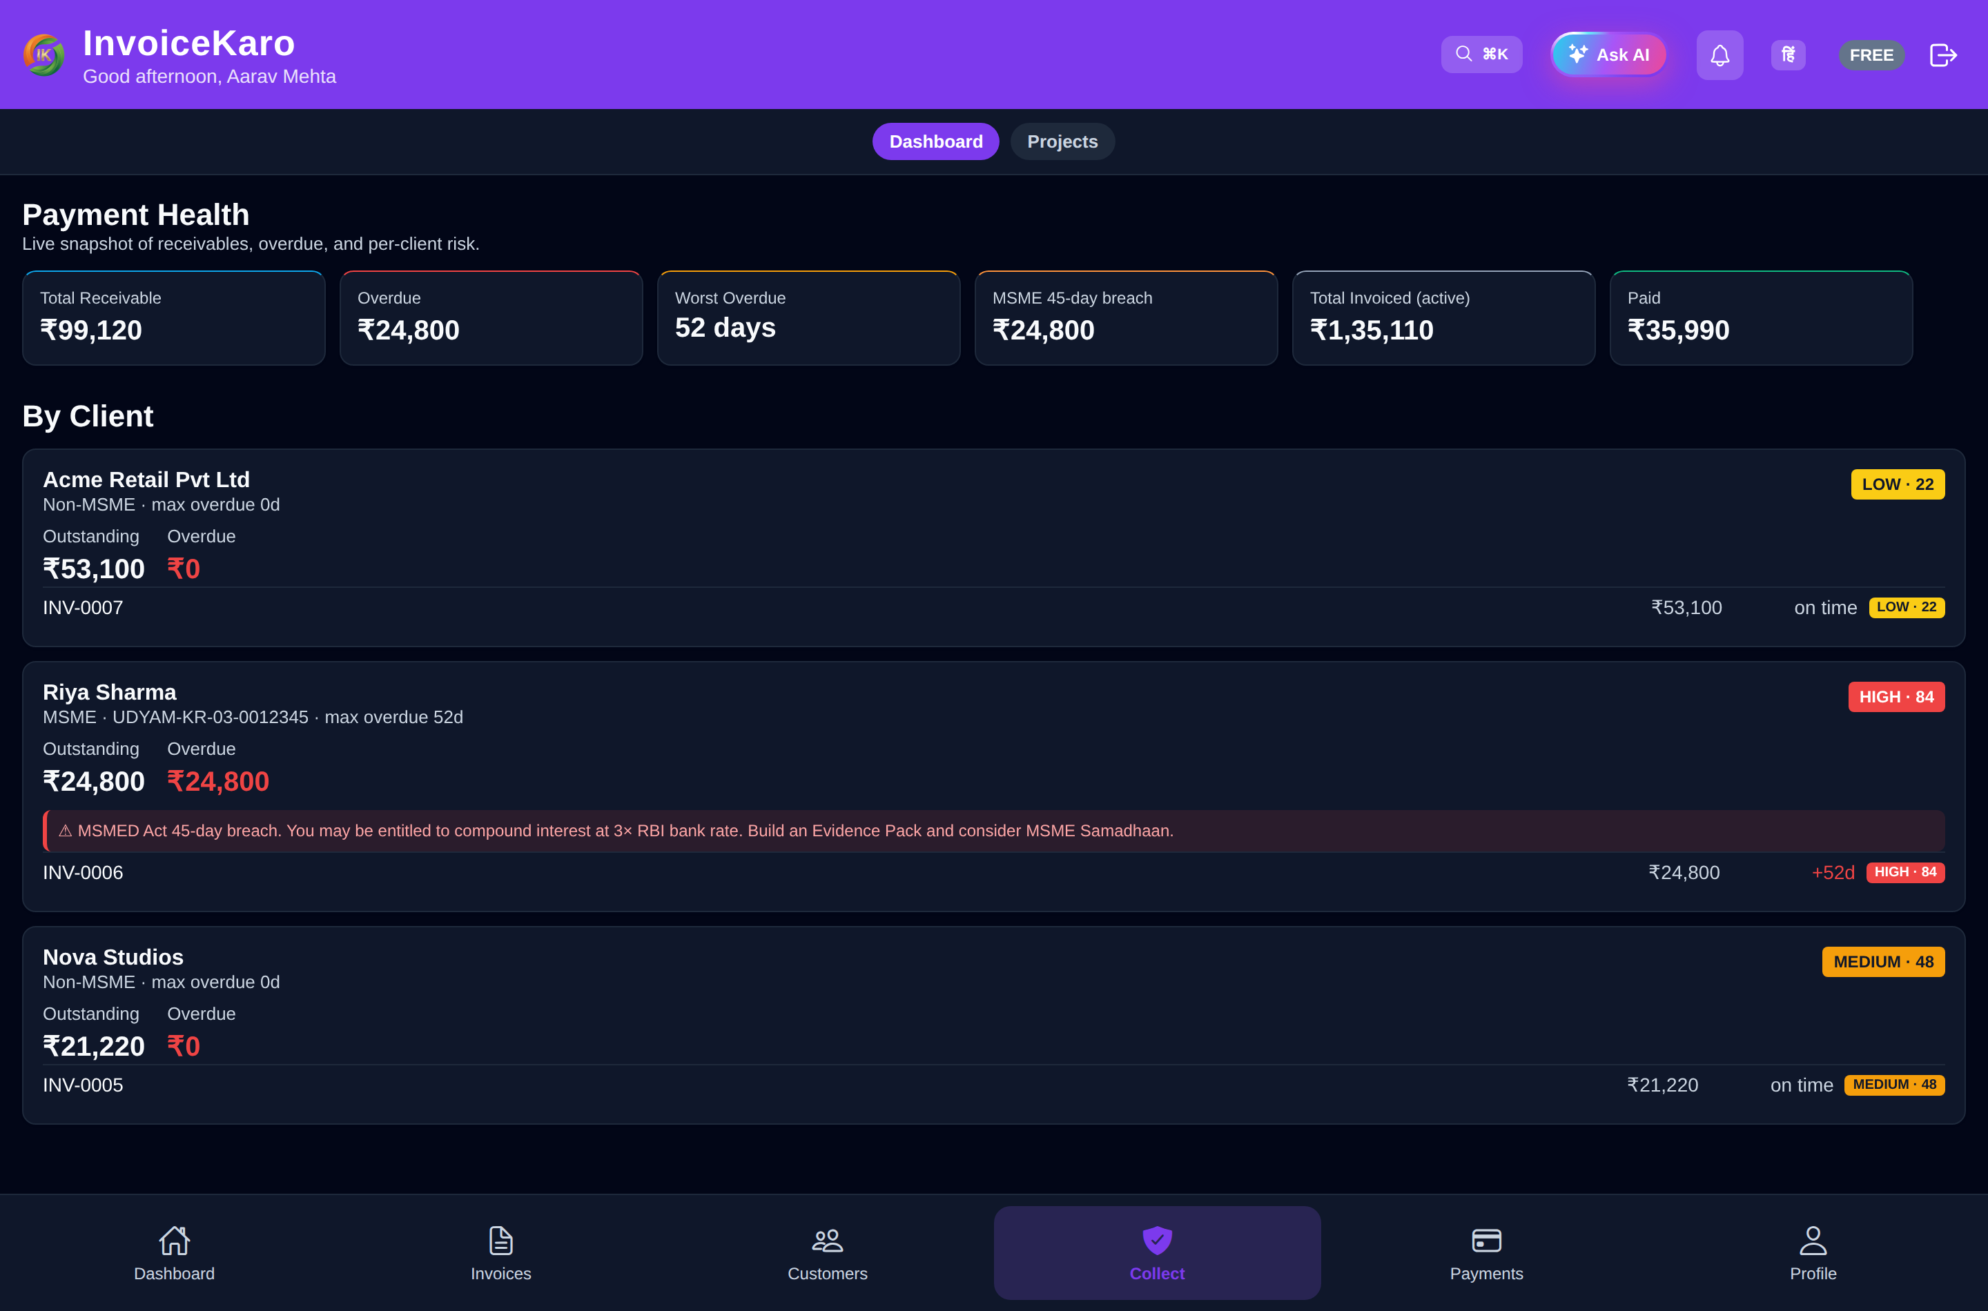The width and height of the screenshot is (1988, 1311).
Task: Click the ₹24,800 amount in the INV-0006 row
Action: [x=1684, y=873]
